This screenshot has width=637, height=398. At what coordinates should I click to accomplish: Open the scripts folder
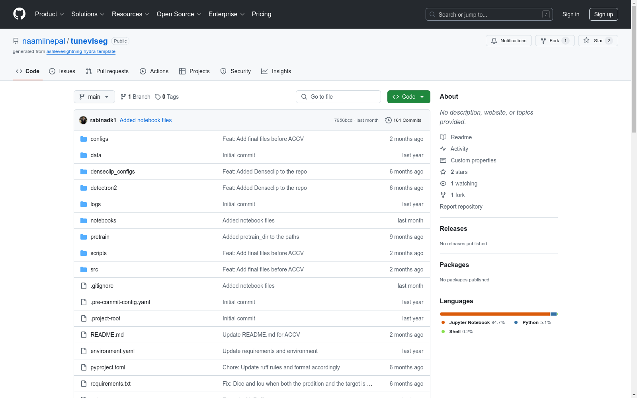point(98,253)
